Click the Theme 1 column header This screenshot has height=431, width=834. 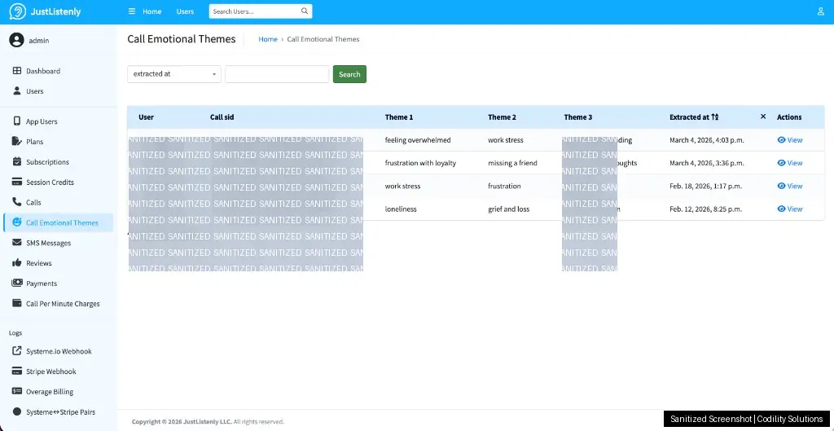(x=399, y=117)
